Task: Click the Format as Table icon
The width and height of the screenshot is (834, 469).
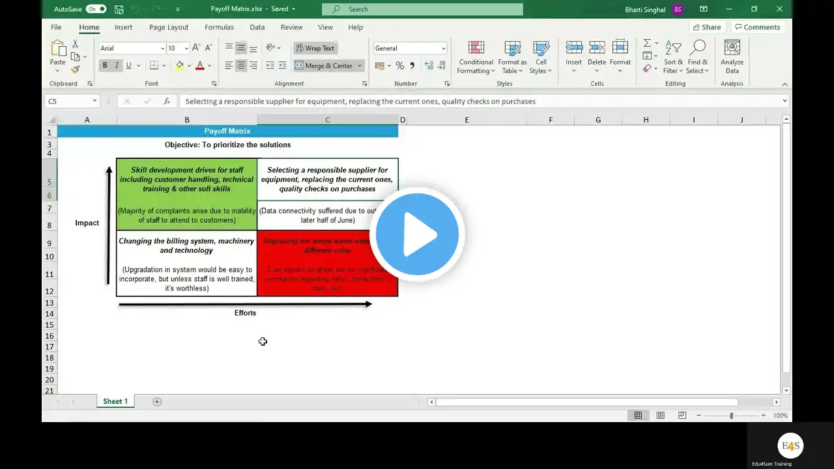Action: 512,58
